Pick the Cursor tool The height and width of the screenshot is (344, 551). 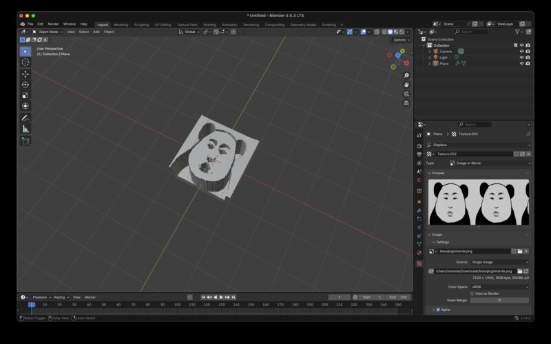click(25, 62)
